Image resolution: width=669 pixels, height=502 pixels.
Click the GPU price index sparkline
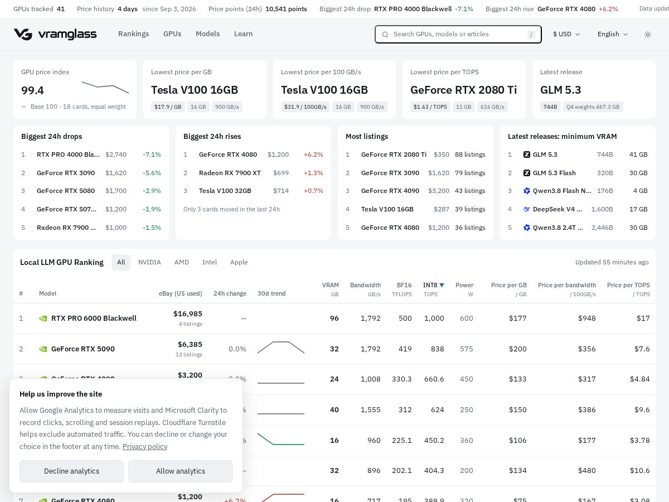coord(105,87)
